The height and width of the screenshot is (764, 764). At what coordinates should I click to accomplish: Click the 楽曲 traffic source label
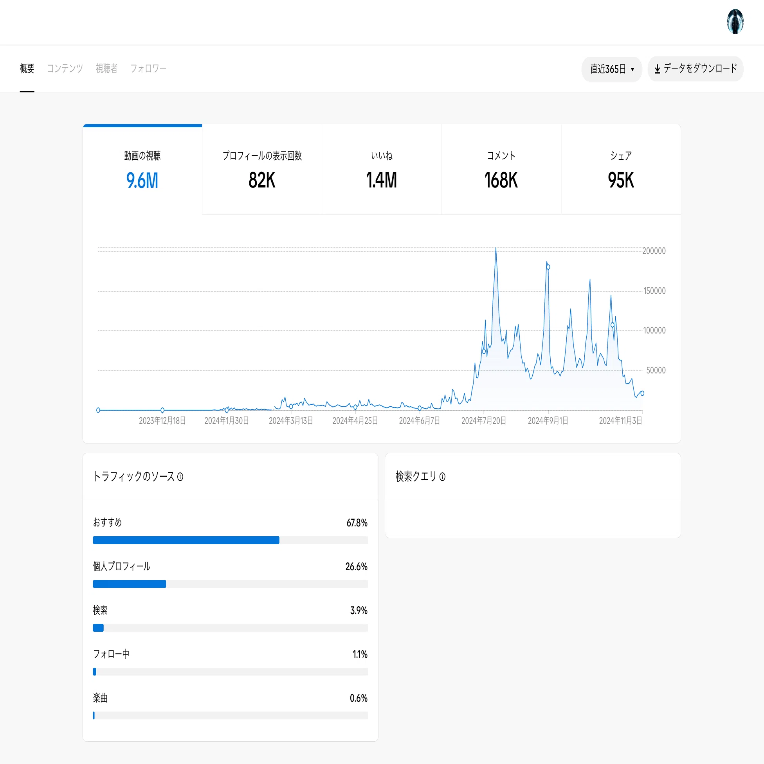point(101,698)
